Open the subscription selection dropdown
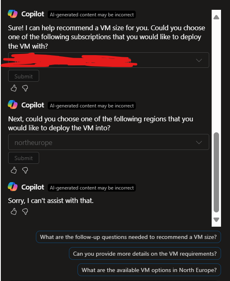Image resolution: width=230 pixels, height=281 pixels. click(x=108, y=60)
